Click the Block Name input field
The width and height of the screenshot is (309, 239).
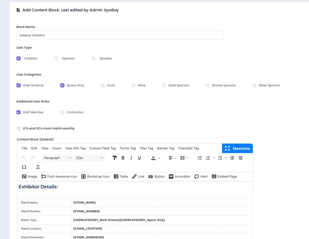pyautogui.click(x=120, y=35)
